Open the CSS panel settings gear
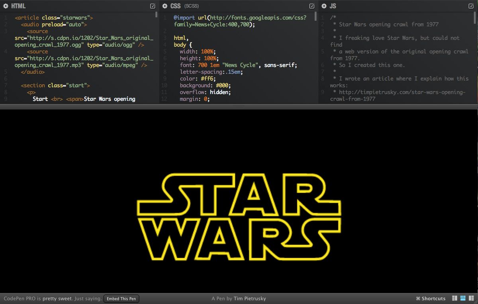 click(x=165, y=6)
